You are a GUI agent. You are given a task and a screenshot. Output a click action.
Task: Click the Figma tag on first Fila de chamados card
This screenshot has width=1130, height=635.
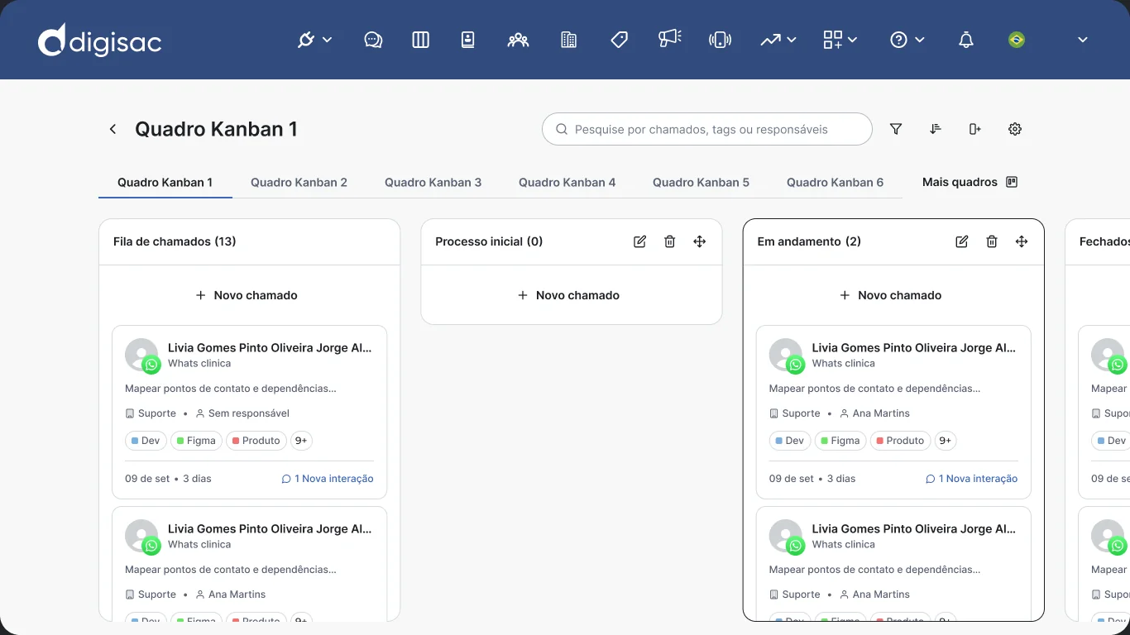(196, 441)
